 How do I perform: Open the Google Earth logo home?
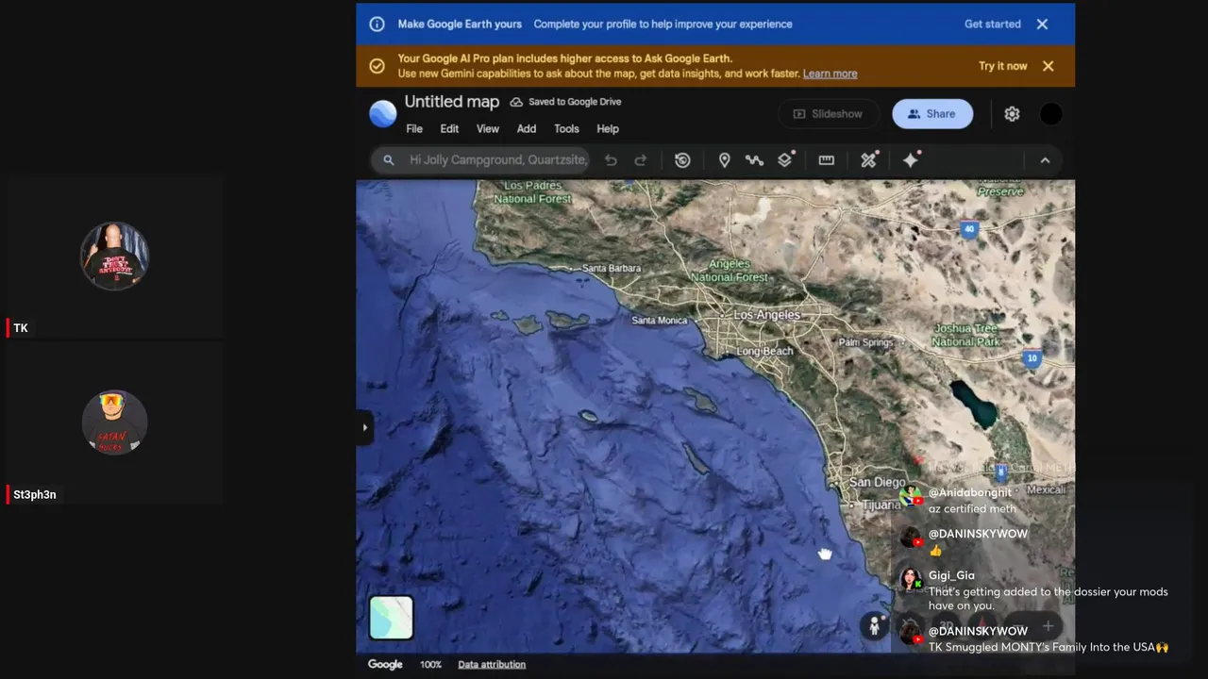pos(383,114)
